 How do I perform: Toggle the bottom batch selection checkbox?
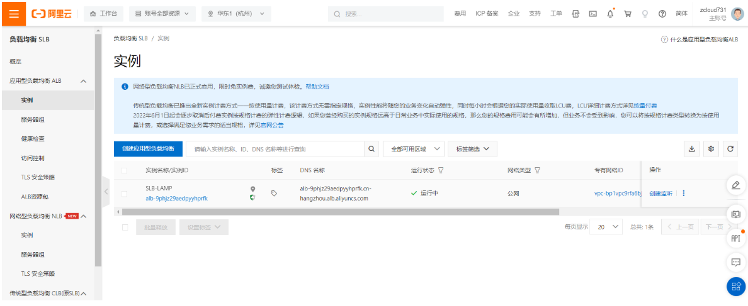[125, 227]
